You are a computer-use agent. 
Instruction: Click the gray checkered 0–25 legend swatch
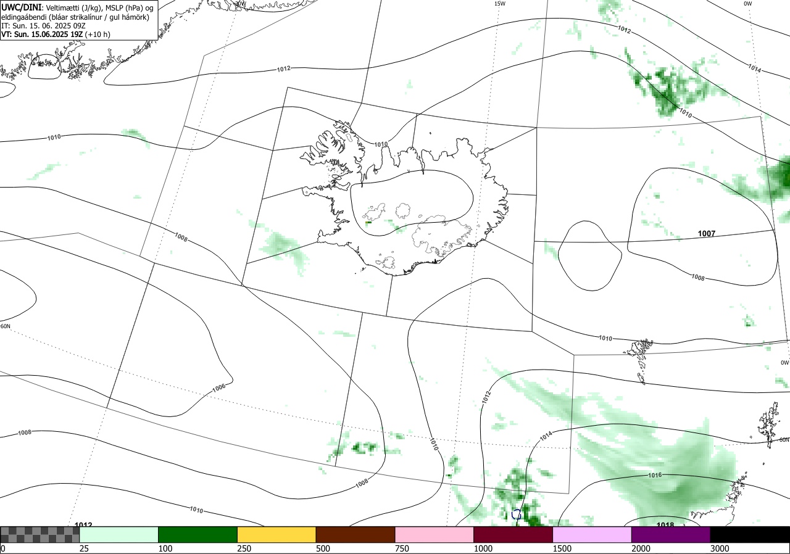point(40,534)
